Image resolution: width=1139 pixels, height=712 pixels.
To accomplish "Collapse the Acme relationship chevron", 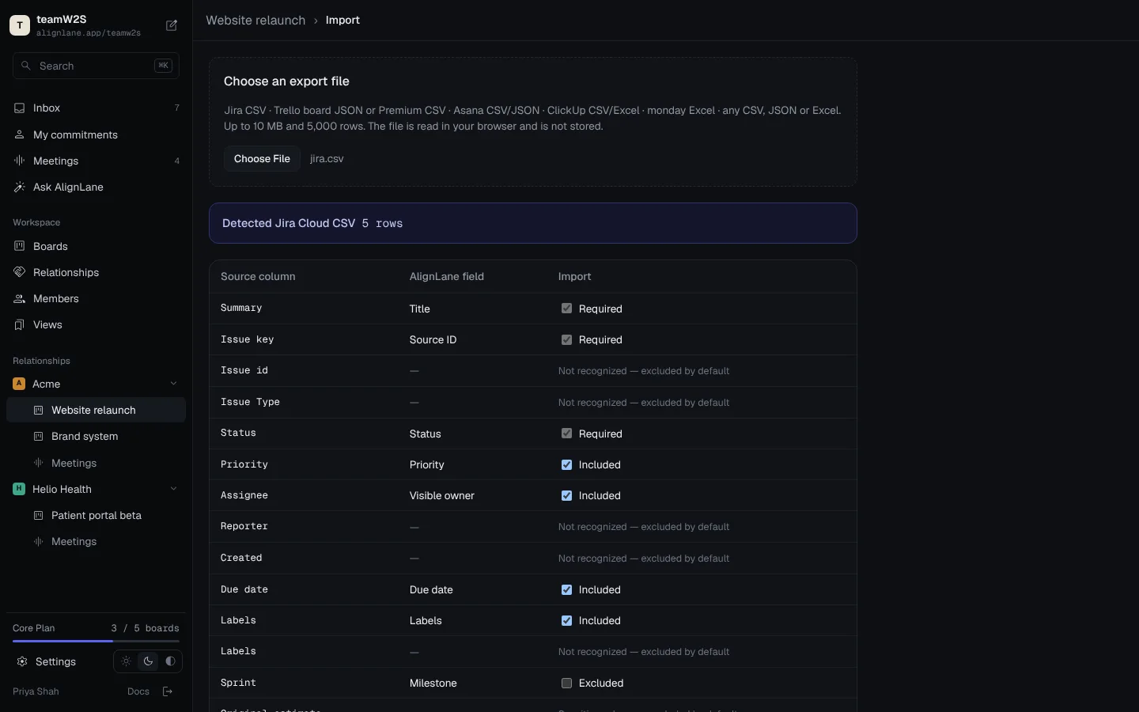I will coord(173,384).
